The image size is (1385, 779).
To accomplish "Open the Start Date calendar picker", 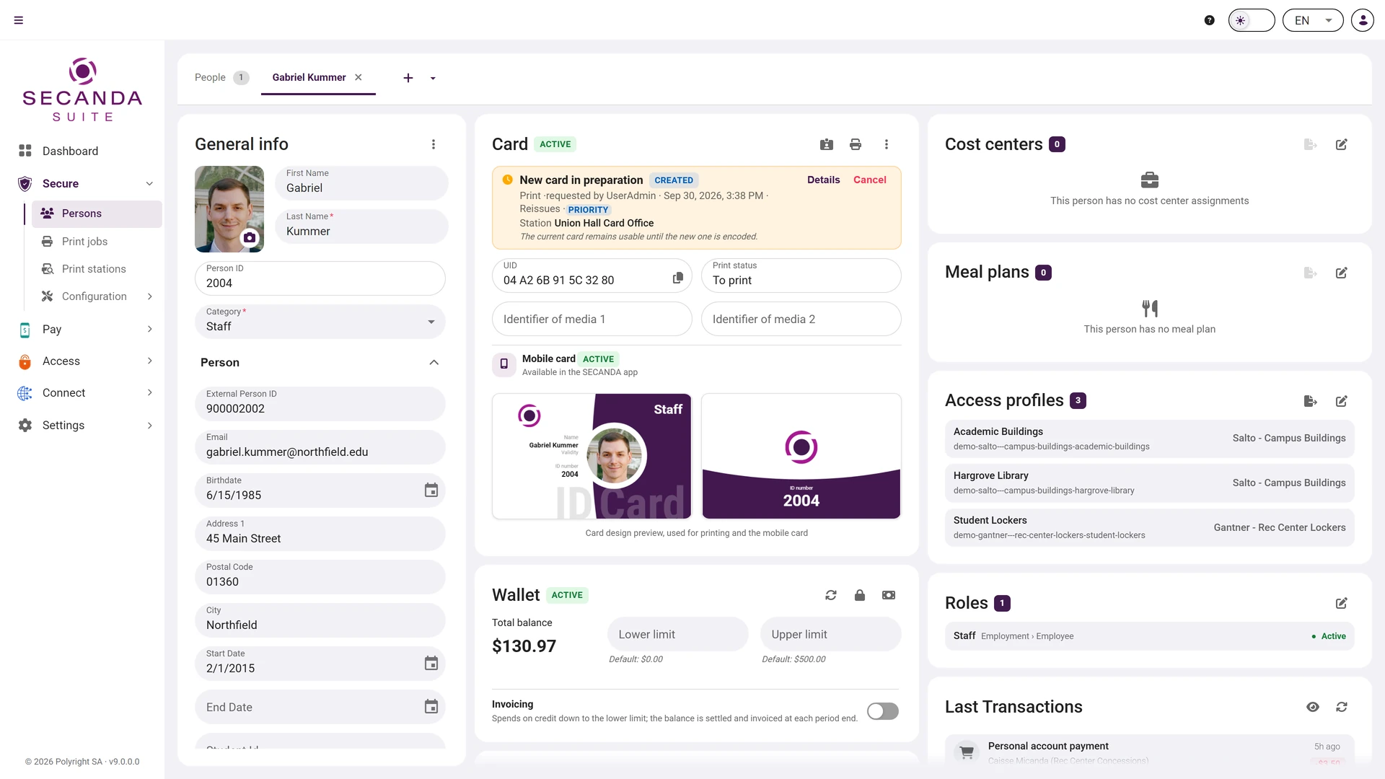I will 431,664.
